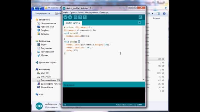
Task: Open a sketch using the up-arrow icon
Action: point(80,17)
